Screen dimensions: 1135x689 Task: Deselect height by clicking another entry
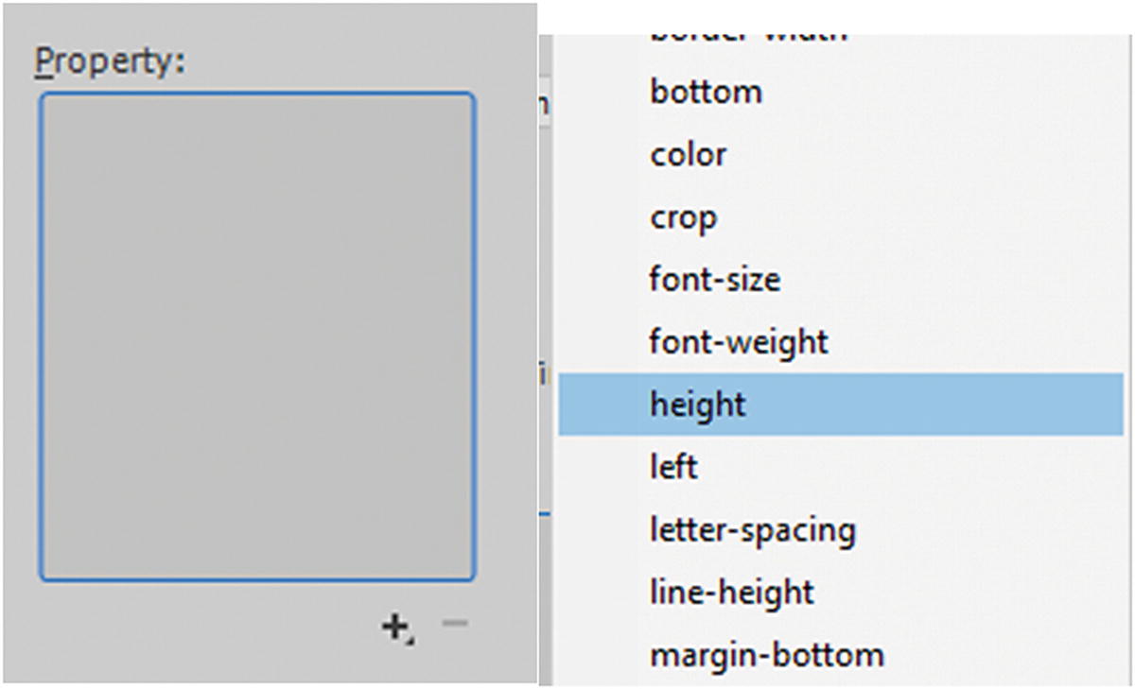point(673,466)
